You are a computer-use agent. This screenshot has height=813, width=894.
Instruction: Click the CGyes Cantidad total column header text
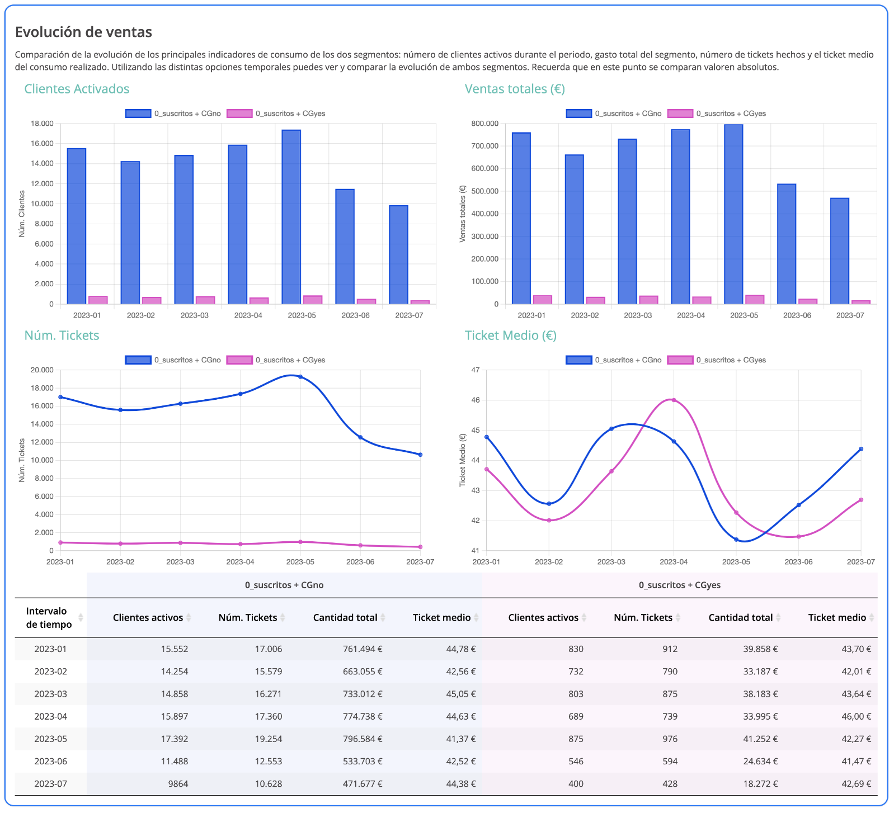(740, 617)
